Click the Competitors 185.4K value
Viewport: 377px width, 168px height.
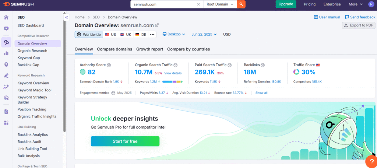click(317, 82)
